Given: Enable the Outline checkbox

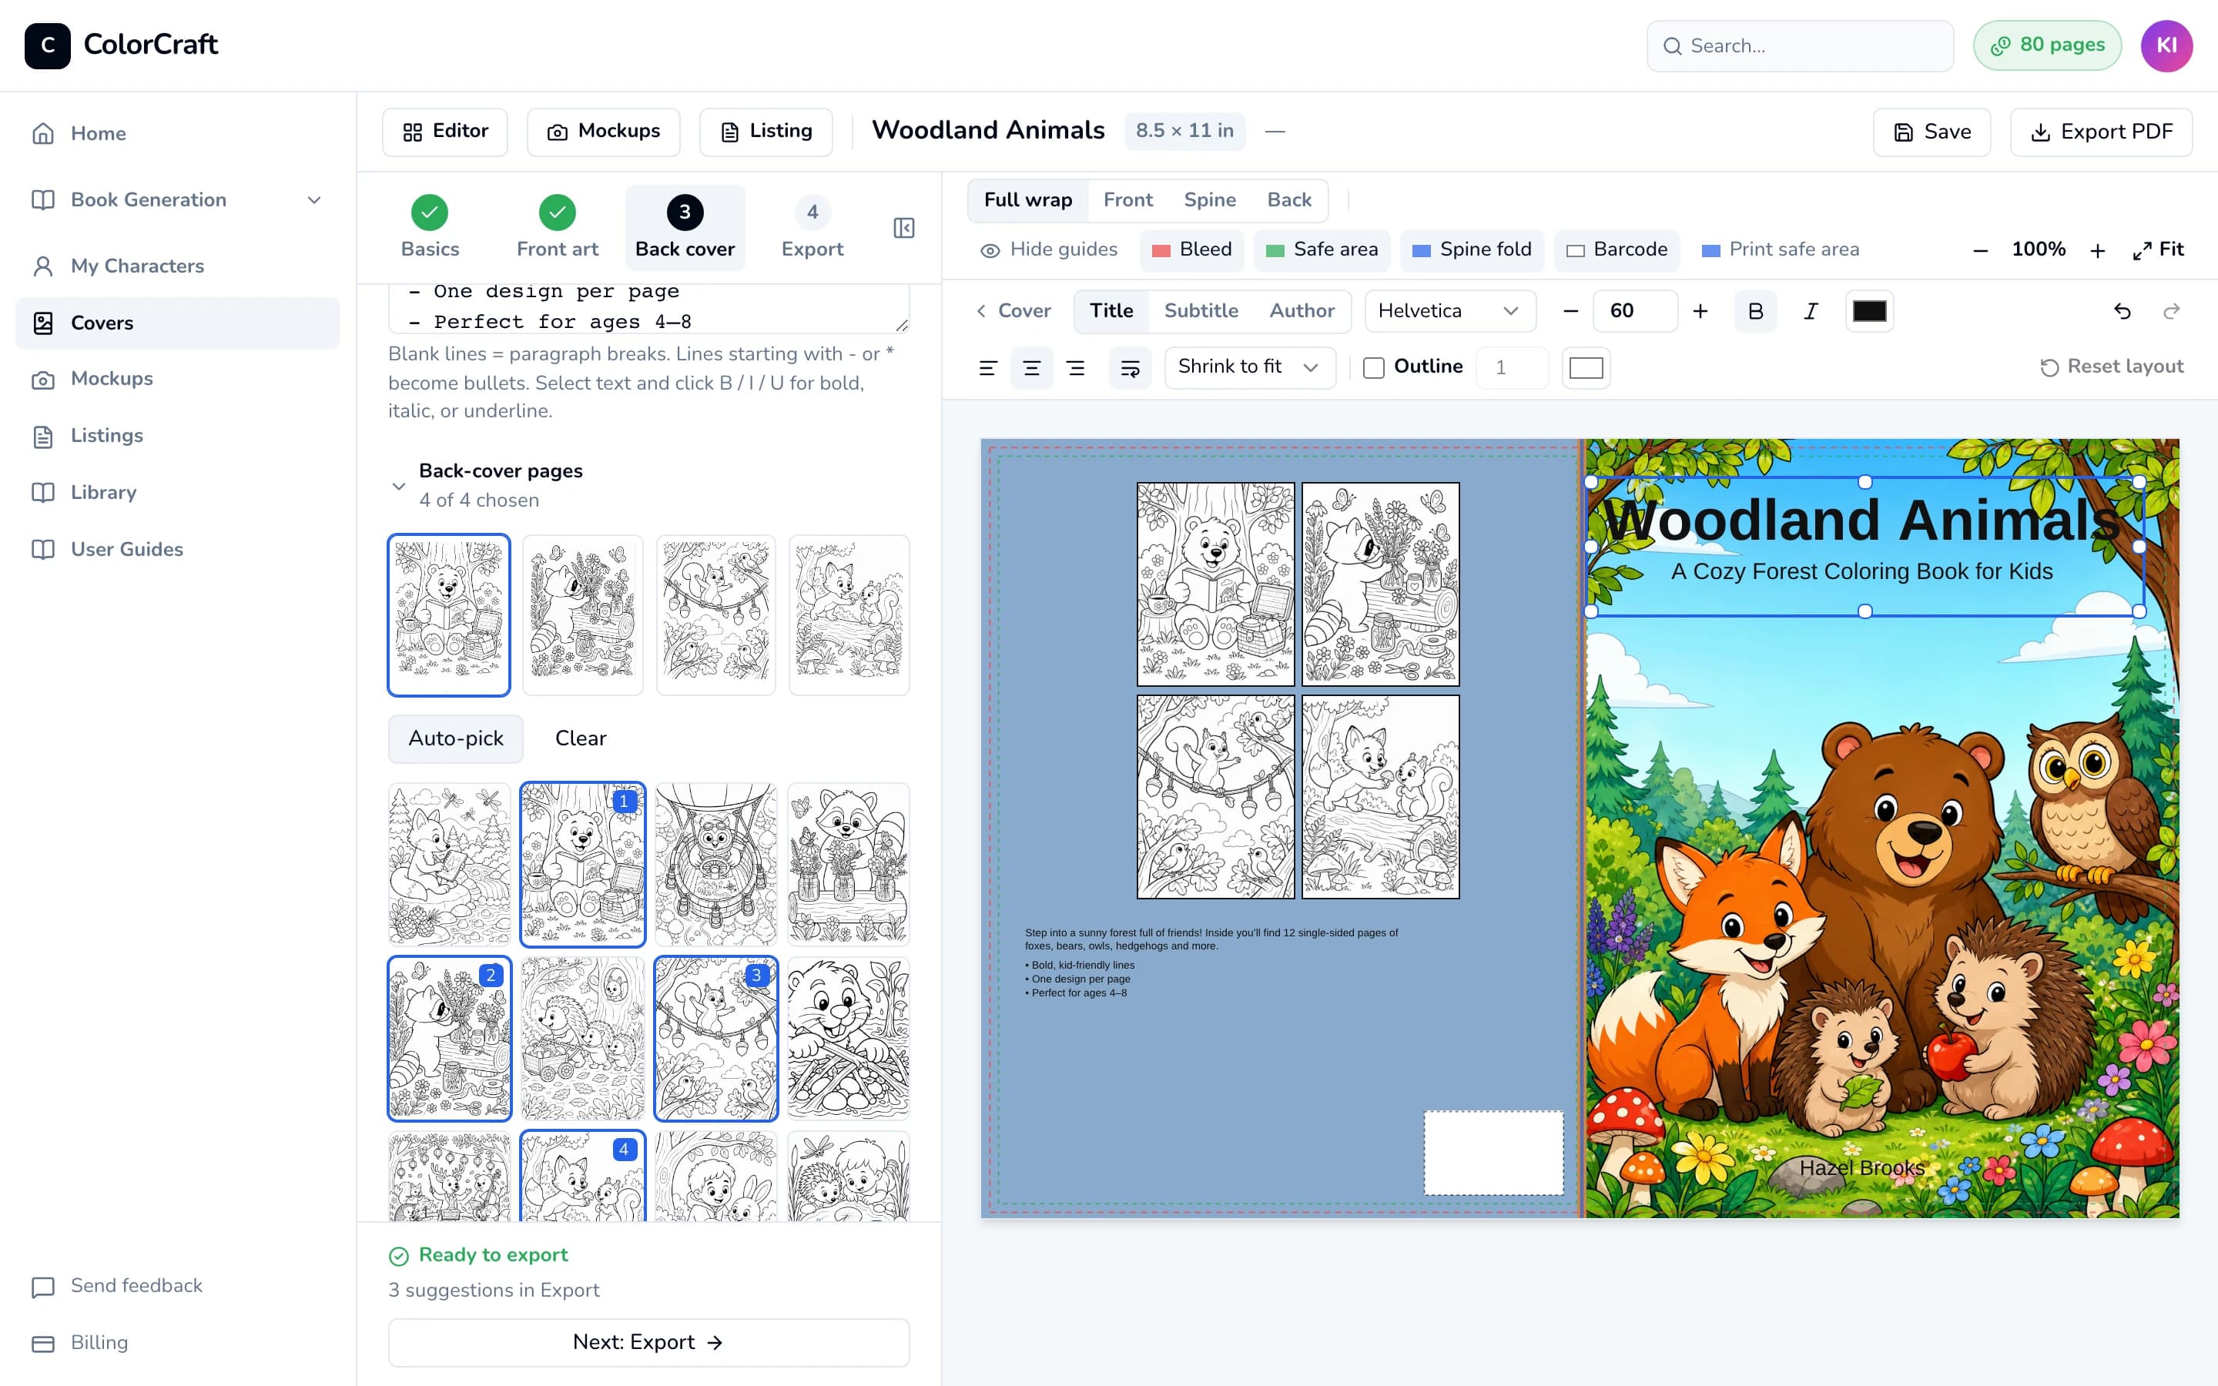Looking at the screenshot, I should (1373, 367).
